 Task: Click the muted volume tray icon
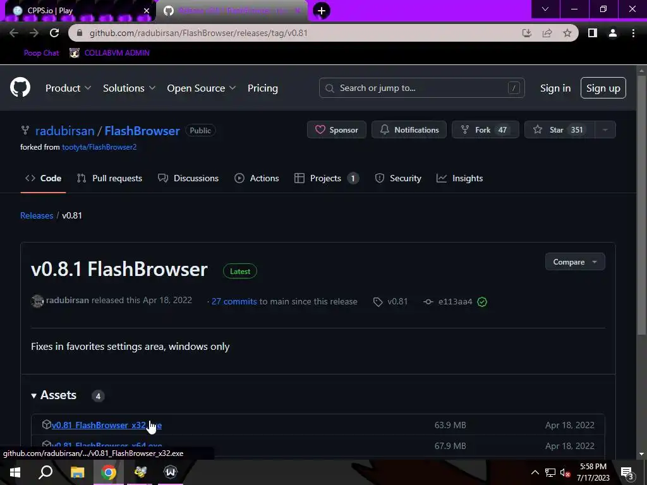point(565,472)
